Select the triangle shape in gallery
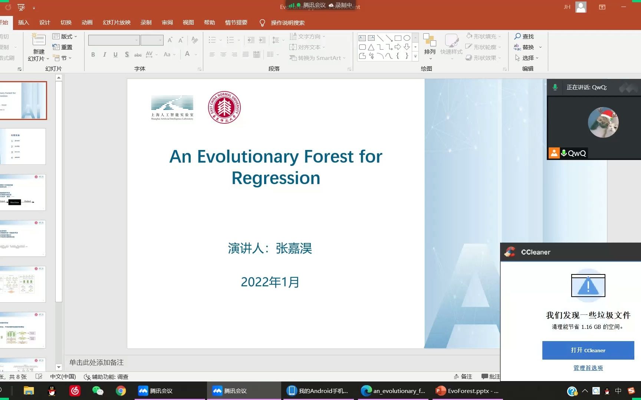Screen dimensions: 641x400 point(371,47)
